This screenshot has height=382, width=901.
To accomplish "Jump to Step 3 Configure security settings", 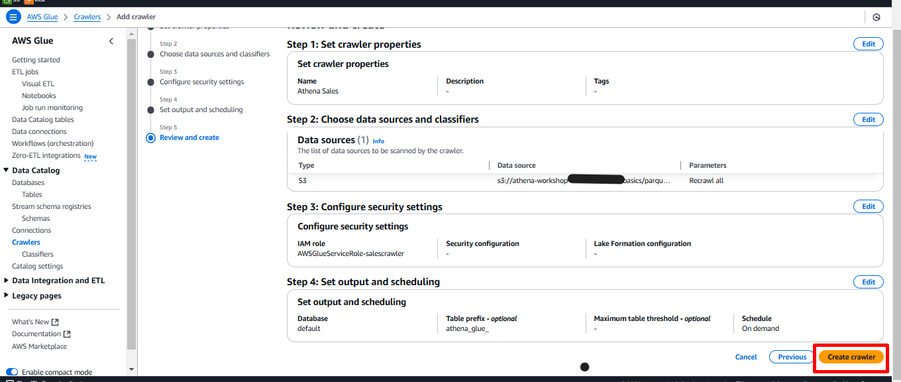I will click(x=201, y=82).
